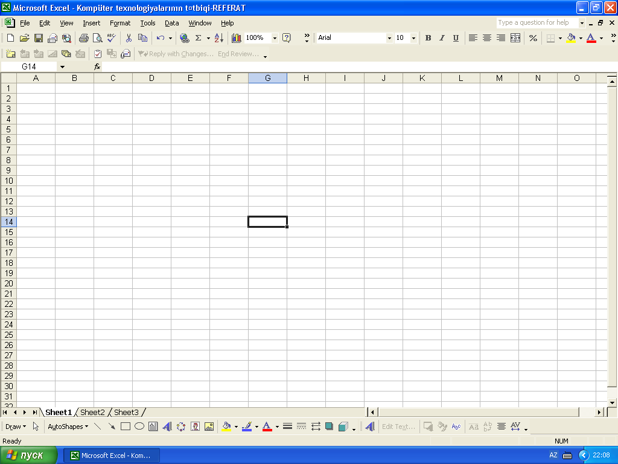Click the 'Type a question for help' box
618x464 pixels.
click(537, 22)
